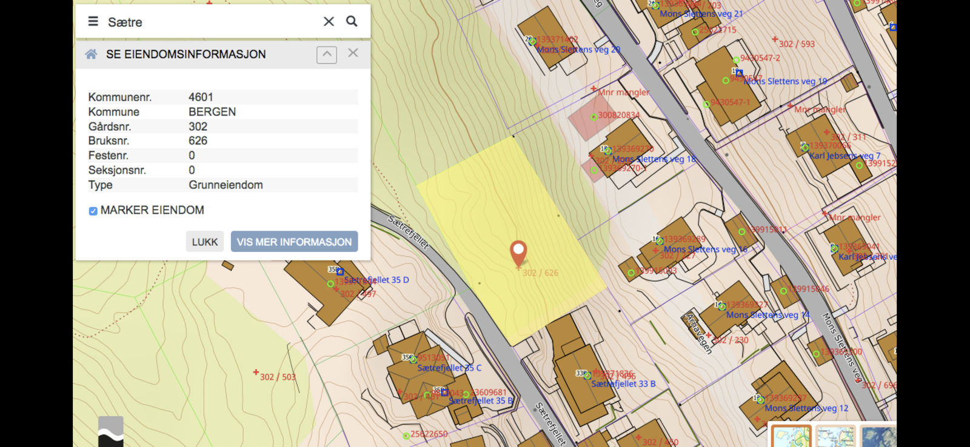Click the map label Sætrefjellet 35 C
The width and height of the screenshot is (970, 447).
[449, 368]
